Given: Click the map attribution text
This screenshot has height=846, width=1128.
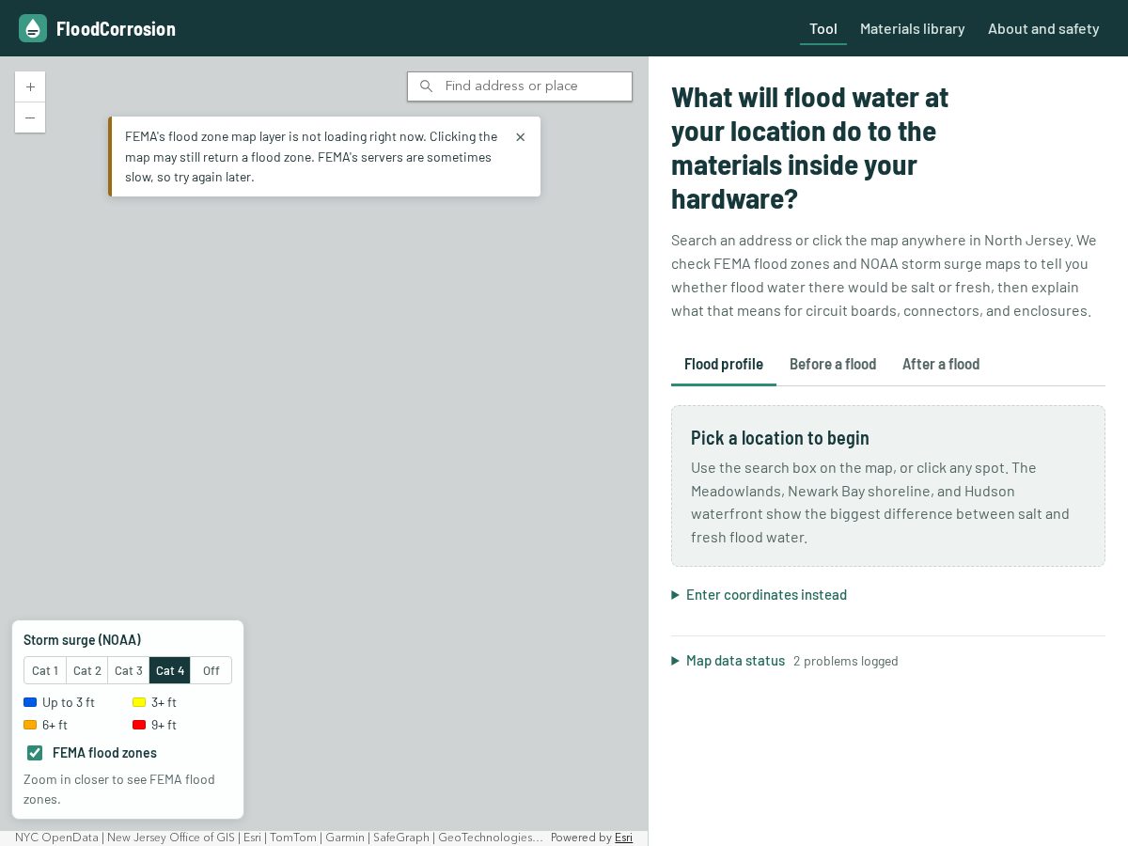Looking at the screenshot, I should [279, 838].
